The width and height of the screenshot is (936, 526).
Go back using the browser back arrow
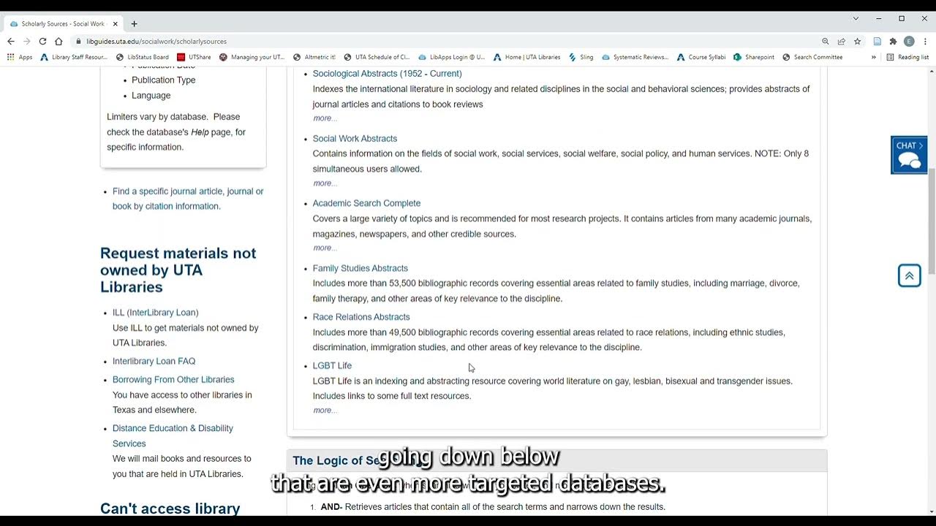tap(11, 42)
